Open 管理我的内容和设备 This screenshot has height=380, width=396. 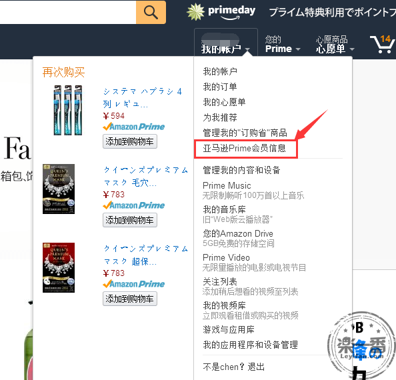pyautogui.click(x=241, y=170)
